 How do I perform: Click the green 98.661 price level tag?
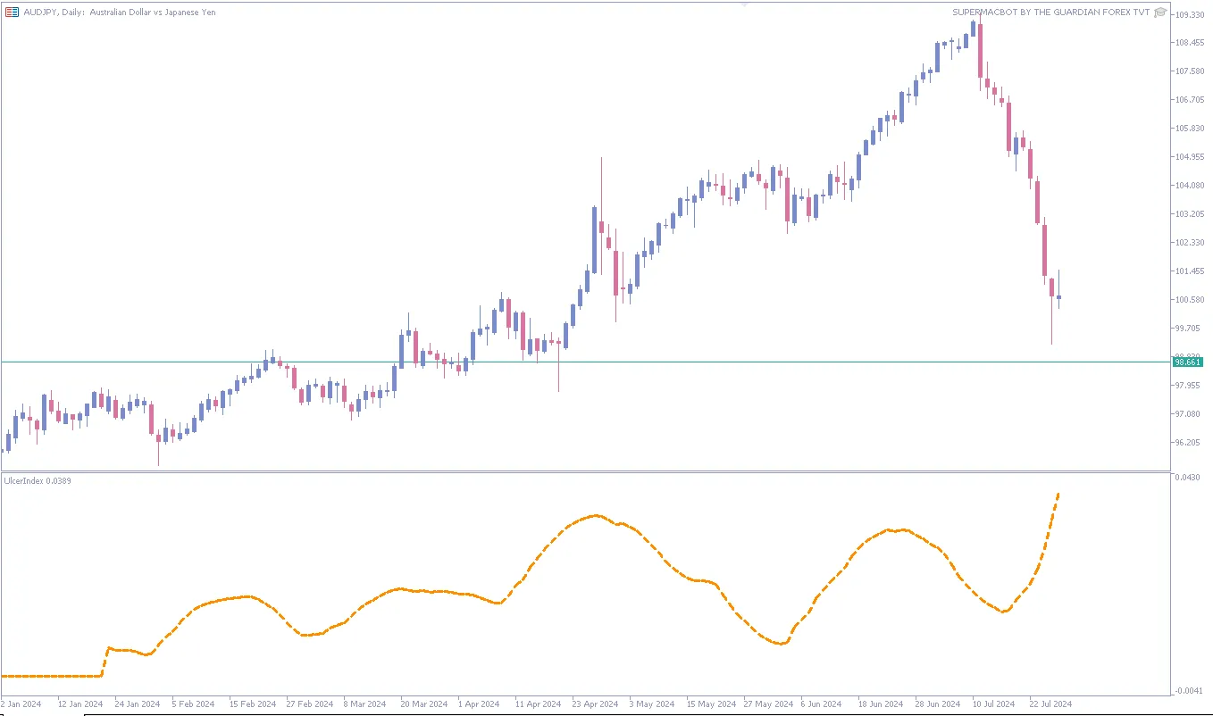[x=1189, y=362]
